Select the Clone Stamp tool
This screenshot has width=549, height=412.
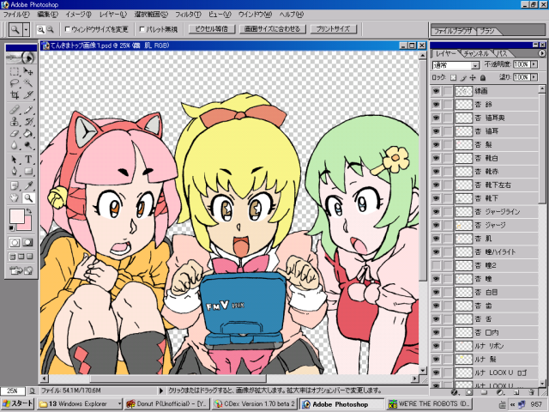15,122
